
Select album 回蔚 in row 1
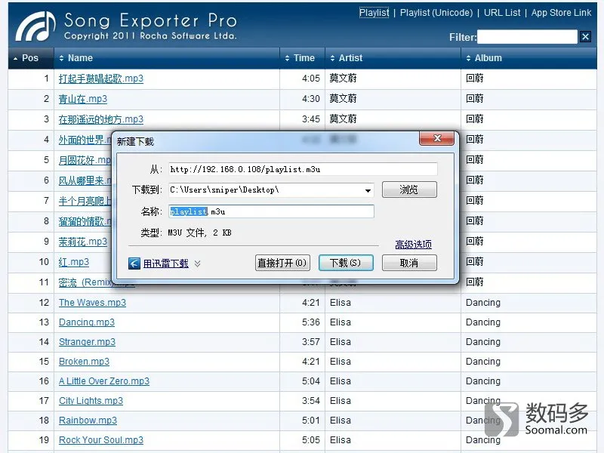coord(475,79)
